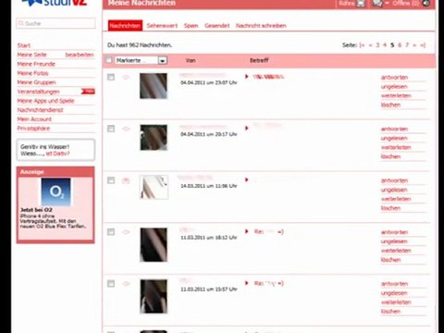Check the 14.03.2011 11:56 message checkbox
The width and height of the screenshot is (444, 333).
(x=111, y=180)
